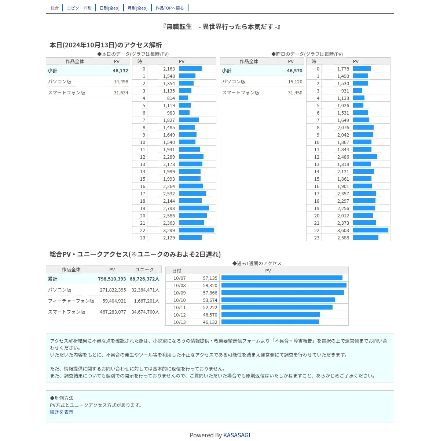Click today's hour 19 PV value 2,798
The height and width of the screenshot is (441, 440).
click(169, 209)
